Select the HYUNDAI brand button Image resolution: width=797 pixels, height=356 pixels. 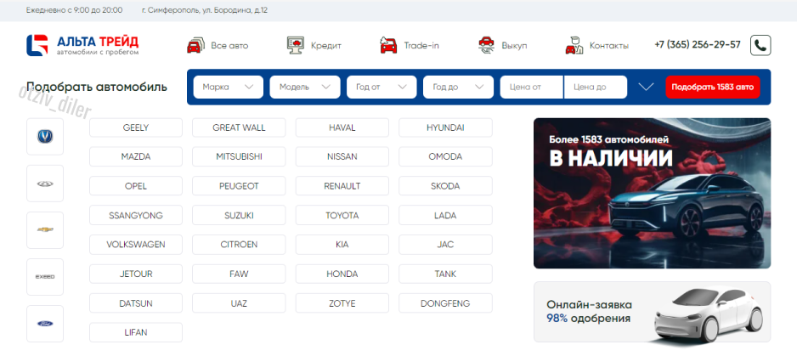pyautogui.click(x=445, y=127)
